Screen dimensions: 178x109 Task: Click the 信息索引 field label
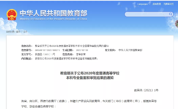click(27, 50)
